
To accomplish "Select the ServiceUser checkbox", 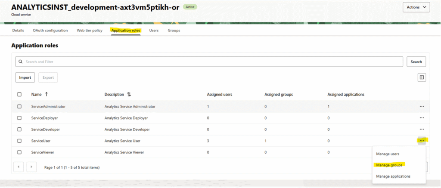I will (x=19, y=141).
